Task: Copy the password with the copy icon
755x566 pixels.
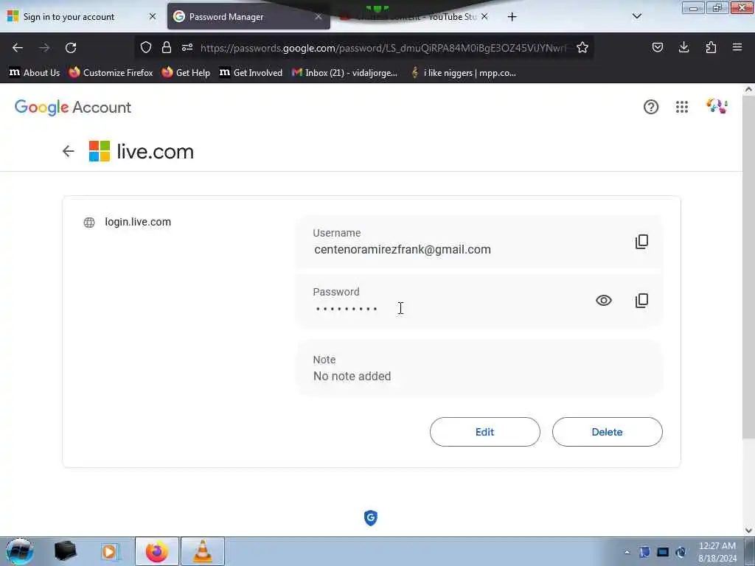Action: point(641,301)
